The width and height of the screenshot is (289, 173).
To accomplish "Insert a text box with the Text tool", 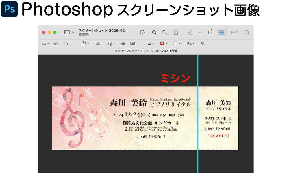I will pyautogui.click(x=98, y=43).
